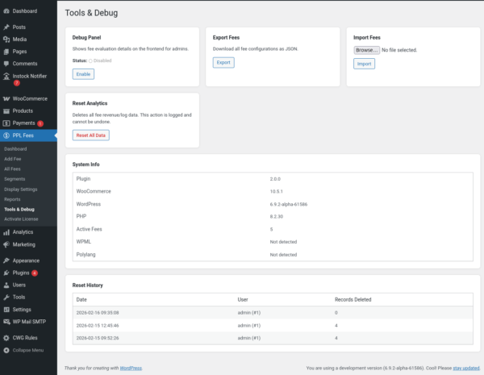Viewport: 484px width, 375px height.
Task: Click the Appearance paintbrush icon
Action: pyautogui.click(x=6, y=260)
